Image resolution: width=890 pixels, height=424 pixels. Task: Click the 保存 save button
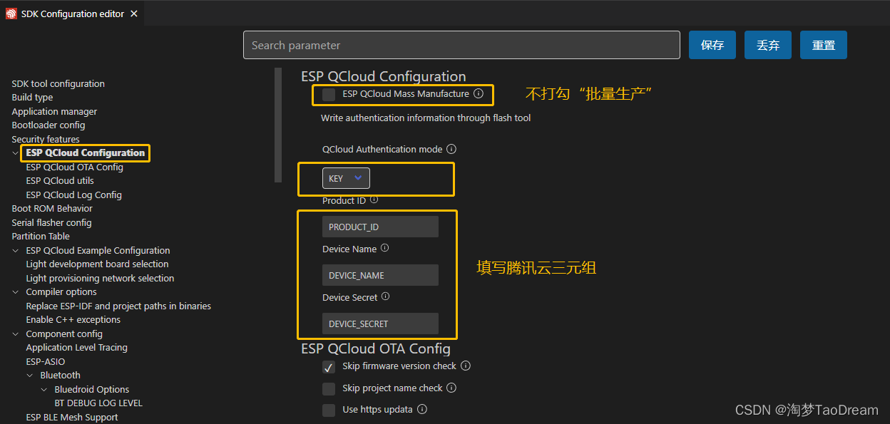tap(712, 44)
